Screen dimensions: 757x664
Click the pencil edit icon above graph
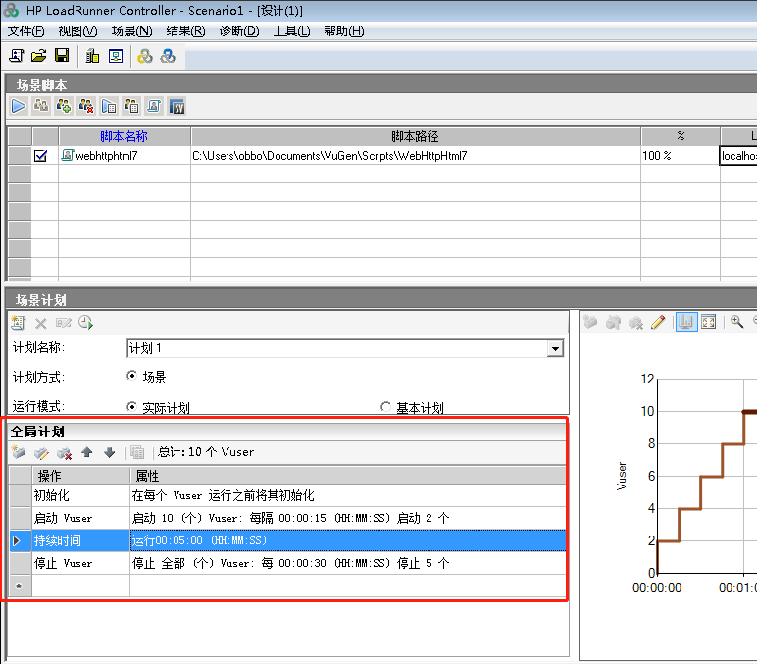[x=658, y=322]
